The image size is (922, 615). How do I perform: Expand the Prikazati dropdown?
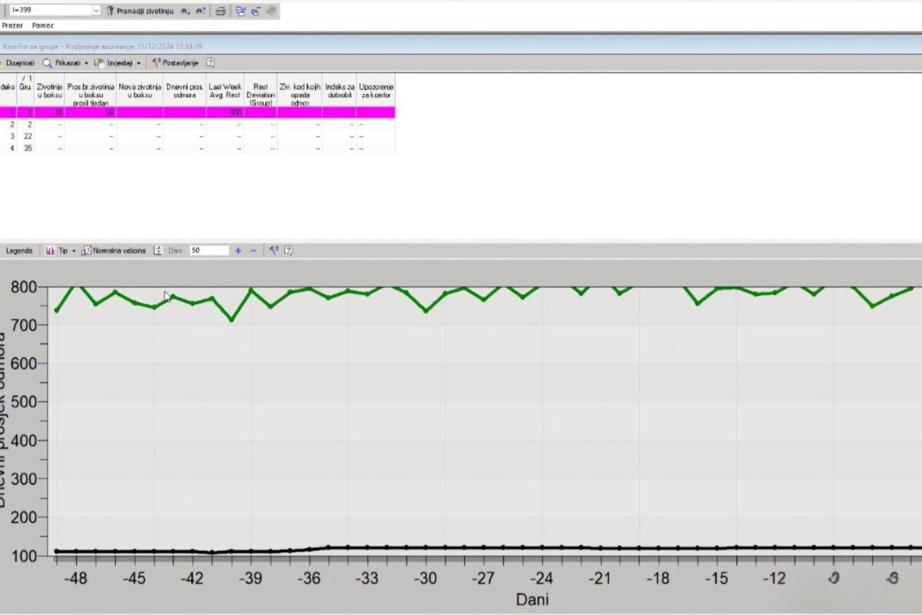click(x=86, y=63)
